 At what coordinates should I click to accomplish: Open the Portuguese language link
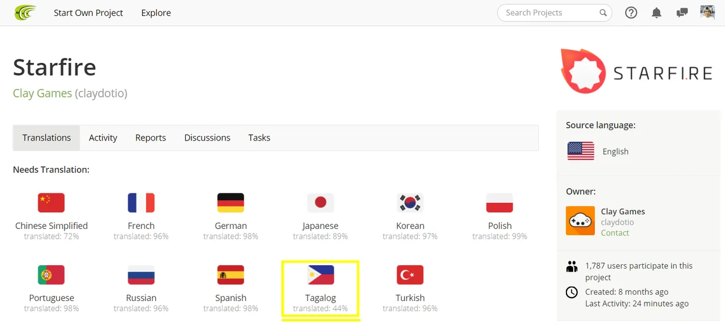[x=52, y=298]
